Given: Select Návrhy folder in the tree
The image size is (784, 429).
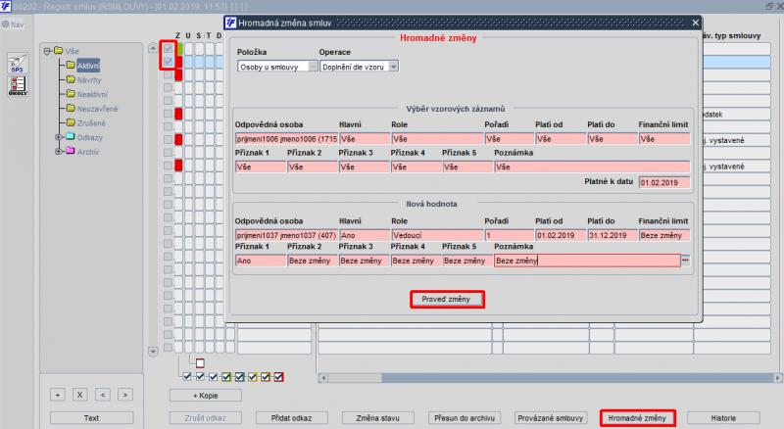Looking at the screenshot, I should coord(89,80).
